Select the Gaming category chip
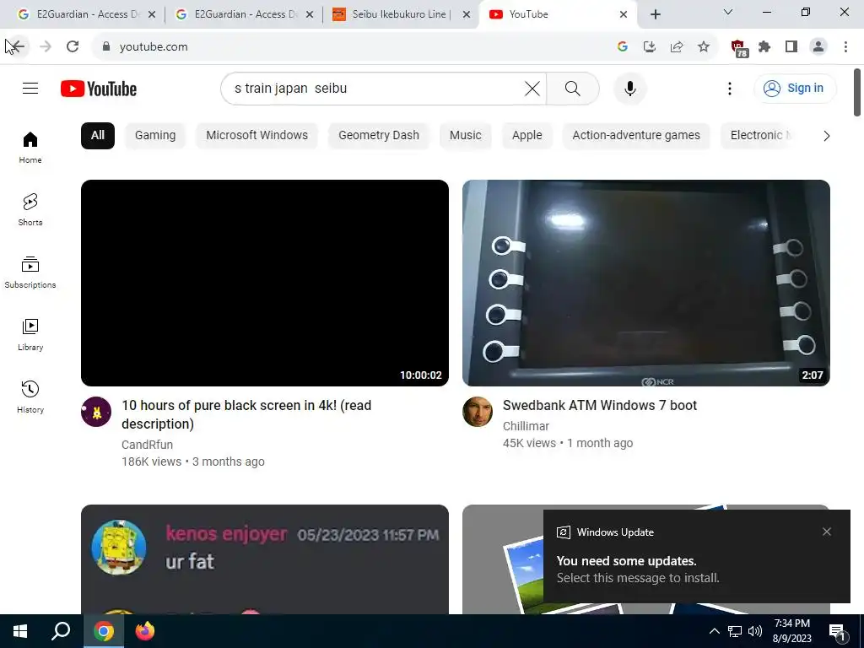The image size is (864, 648). point(155,136)
